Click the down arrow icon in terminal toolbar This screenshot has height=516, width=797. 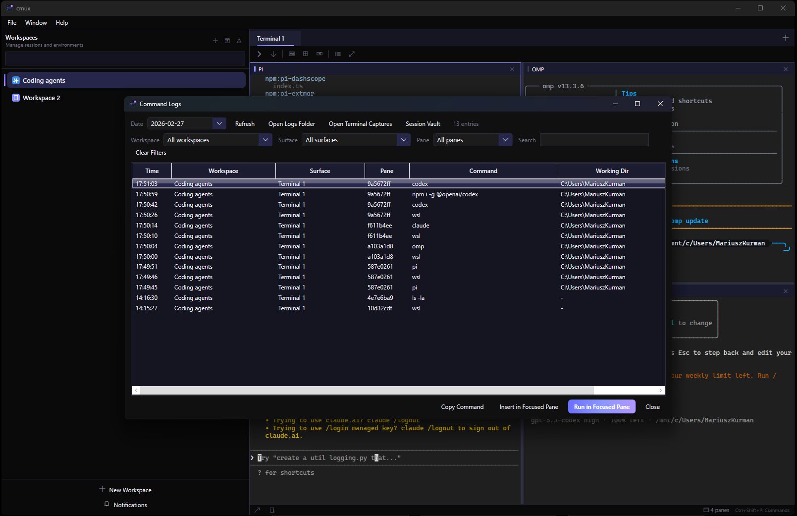click(x=273, y=54)
